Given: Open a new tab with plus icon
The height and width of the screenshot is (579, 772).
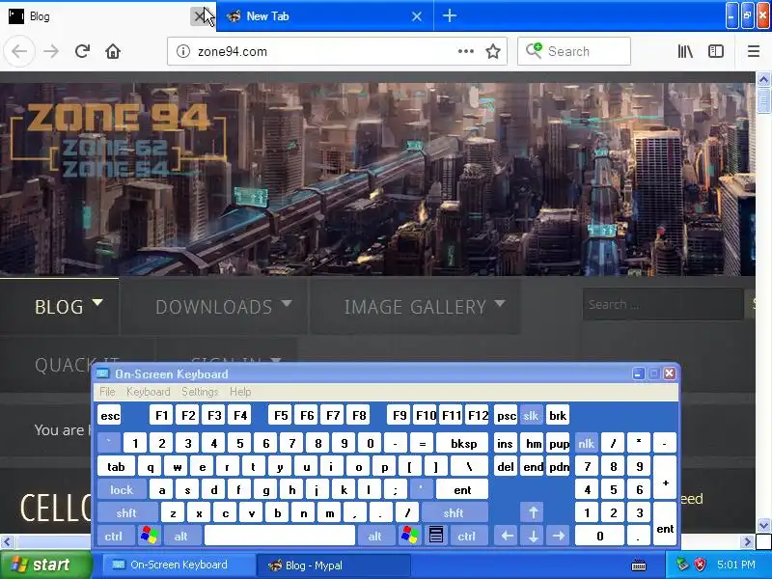Looking at the screenshot, I should point(449,15).
